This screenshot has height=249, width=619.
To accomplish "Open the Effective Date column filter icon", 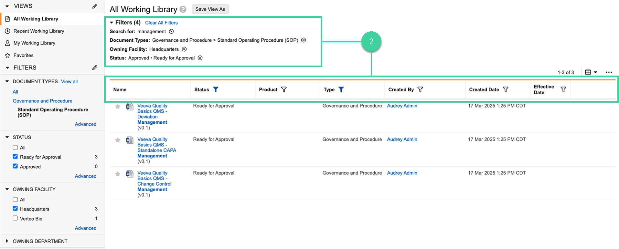I will click(563, 89).
